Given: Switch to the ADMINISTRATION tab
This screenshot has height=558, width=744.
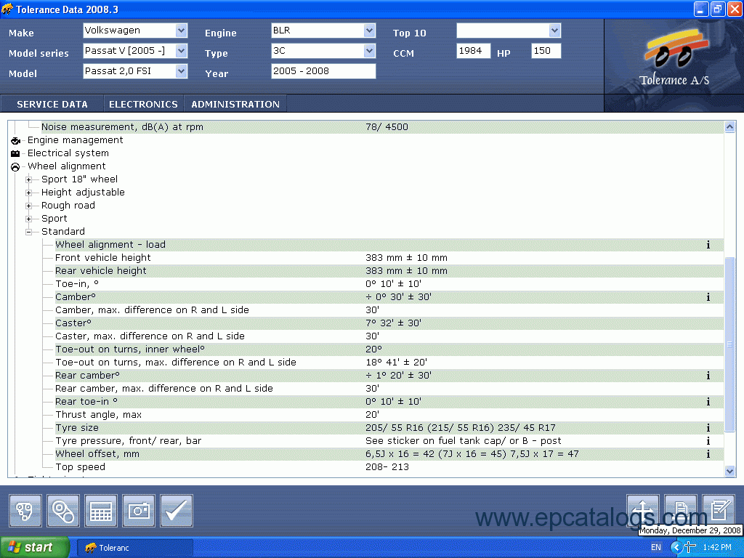Looking at the screenshot, I should tap(235, 104).
